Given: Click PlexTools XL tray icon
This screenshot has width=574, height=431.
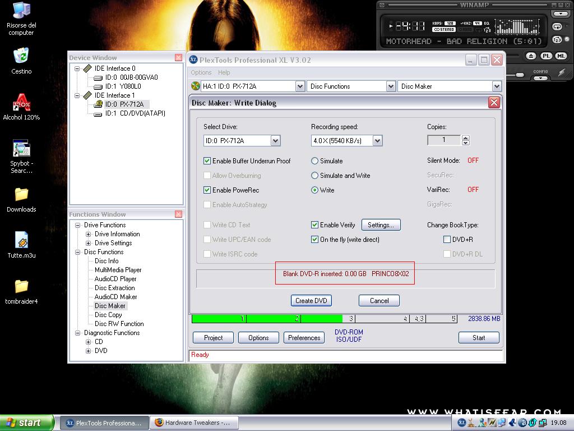Looking at the screenshot, I should (462, 423).
